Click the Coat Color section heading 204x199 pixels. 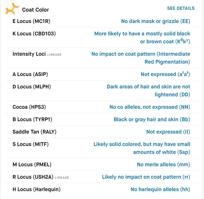pyautogui.click(x=35, y=10)
